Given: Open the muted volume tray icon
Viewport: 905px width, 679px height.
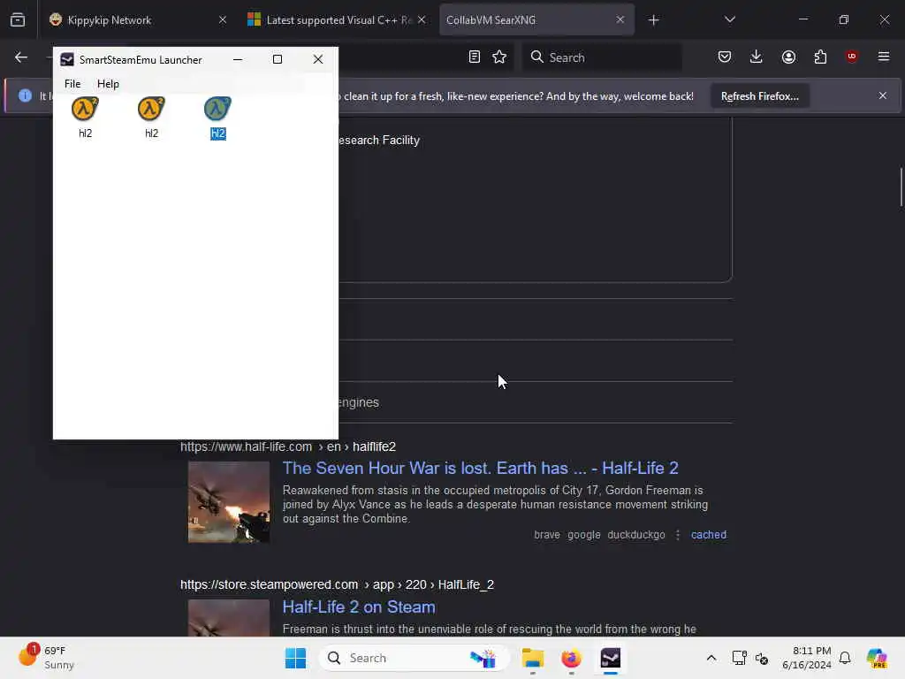Looking at the screenshot, I should 761,658.
